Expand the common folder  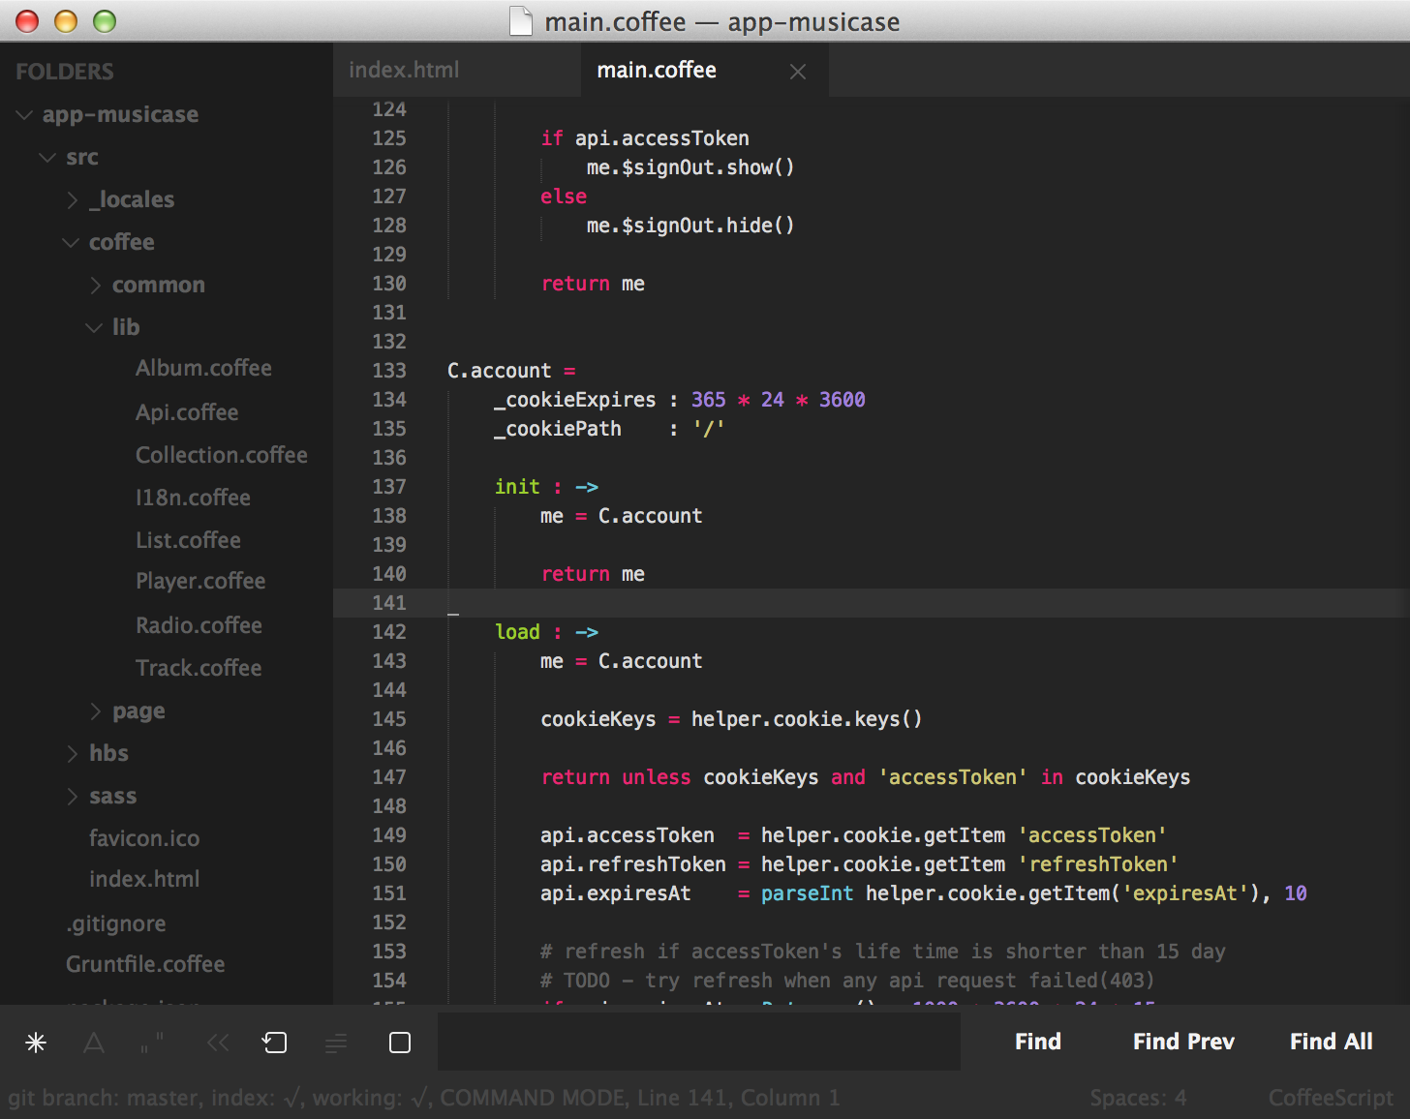tap(95, 286)
